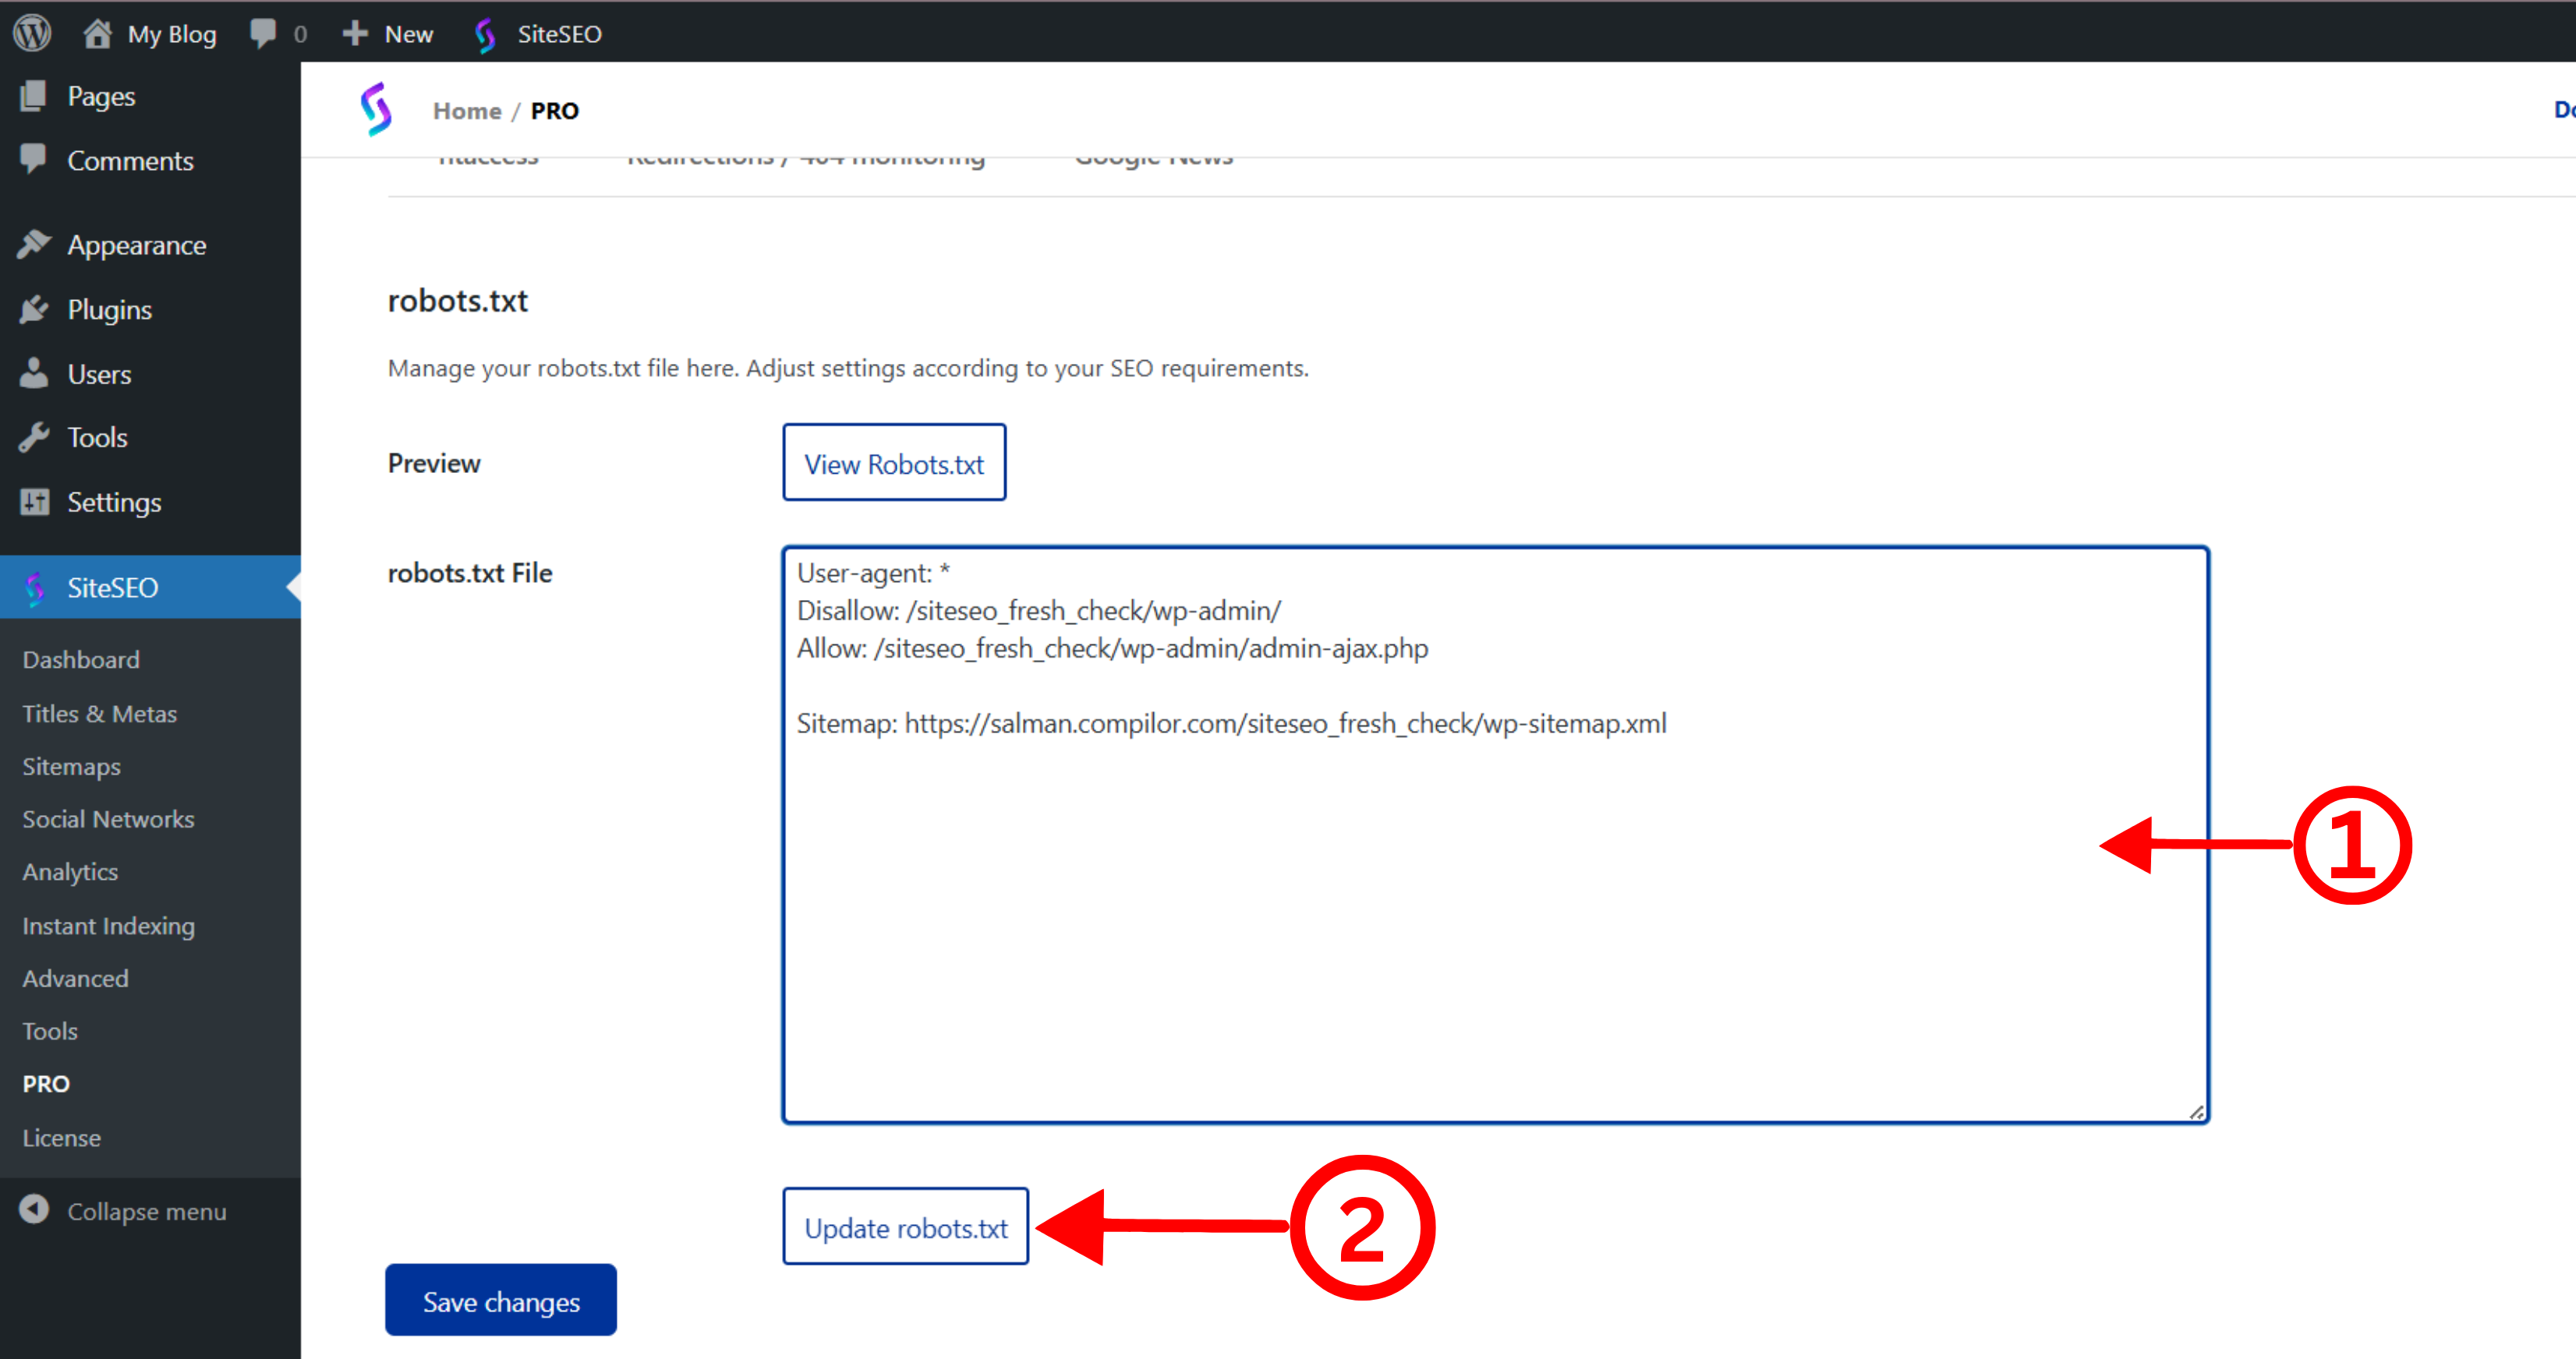
Task: Click the My Blog home icon
Action: 97,33
